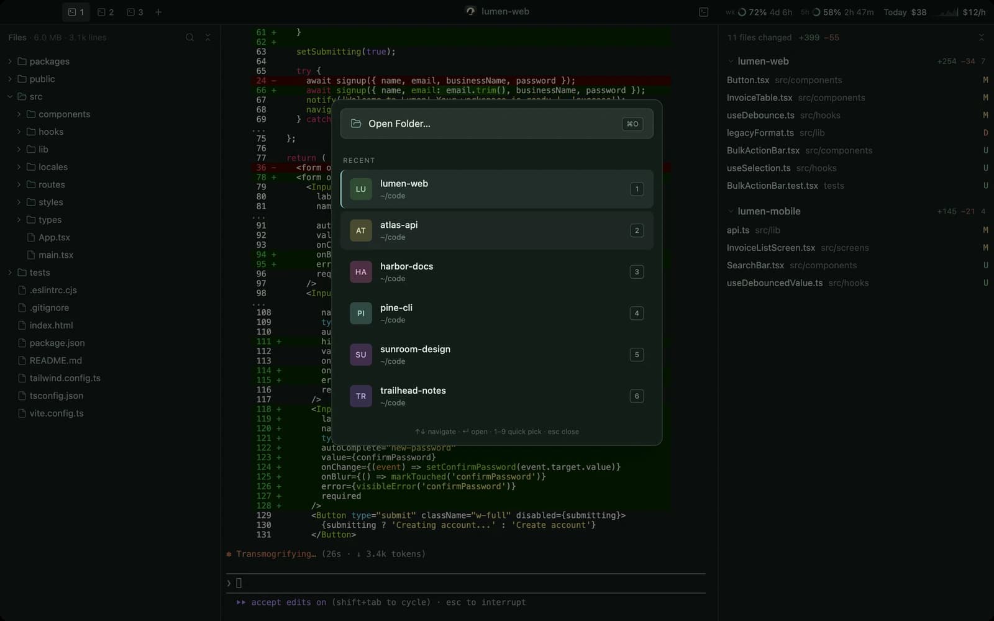Click the TR badge for trailhead-notes

[361, 396]
